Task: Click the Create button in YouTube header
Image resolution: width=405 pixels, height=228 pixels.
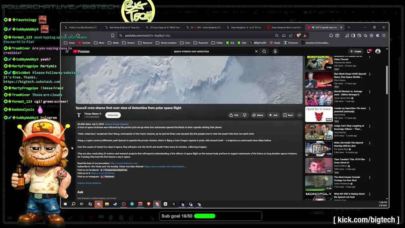Action: (356, 51)
